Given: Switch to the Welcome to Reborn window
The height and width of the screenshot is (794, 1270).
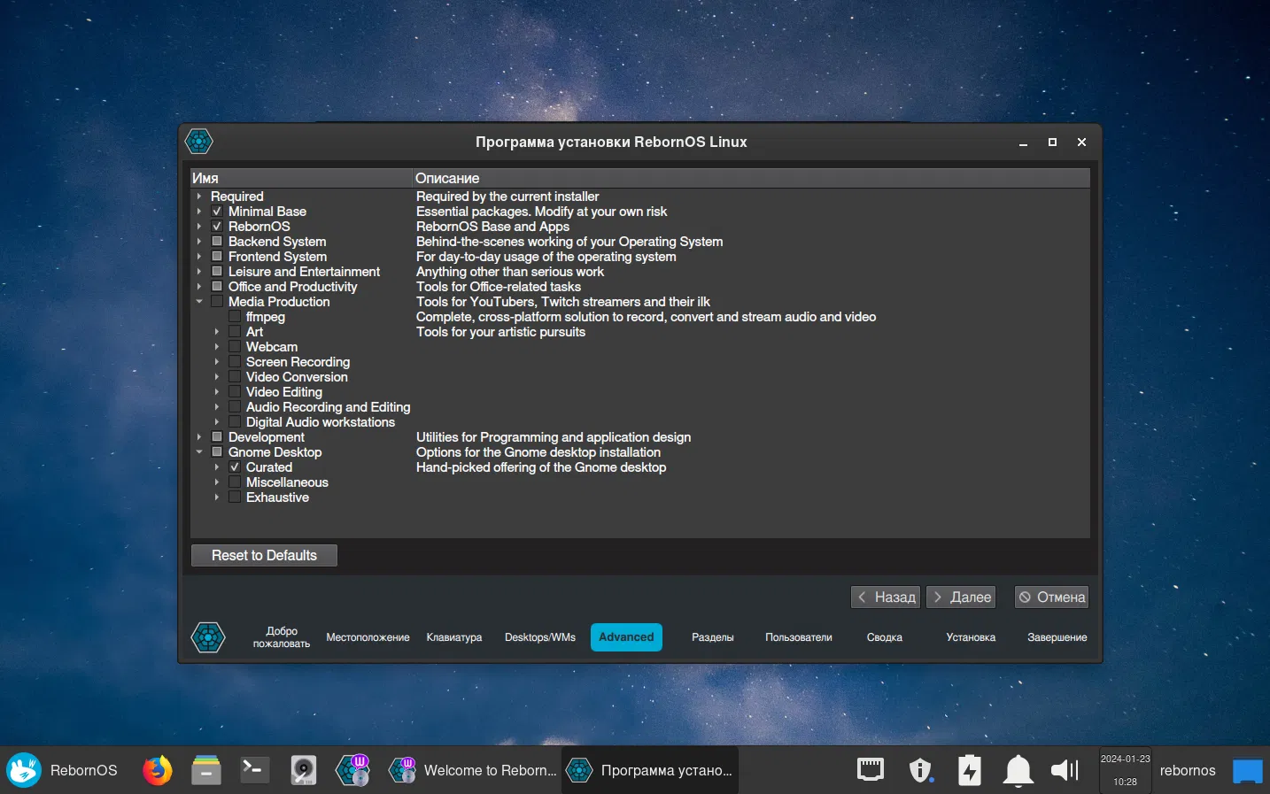Looking at the screenshot, I should pos(472,770).
